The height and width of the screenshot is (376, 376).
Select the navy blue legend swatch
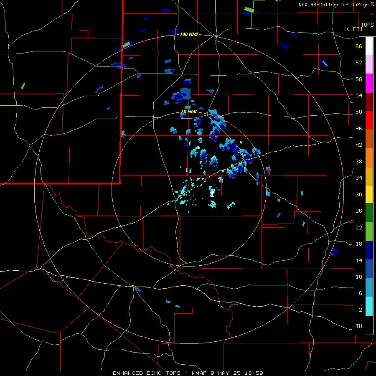(369, 250)
